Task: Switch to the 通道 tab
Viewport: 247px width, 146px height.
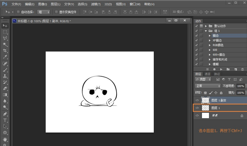Action: (207, 74)
